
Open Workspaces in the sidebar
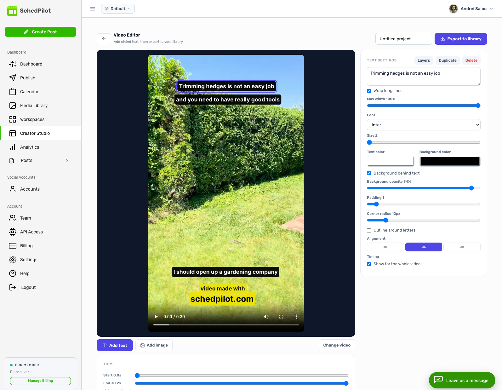click(x=41, y=119)
